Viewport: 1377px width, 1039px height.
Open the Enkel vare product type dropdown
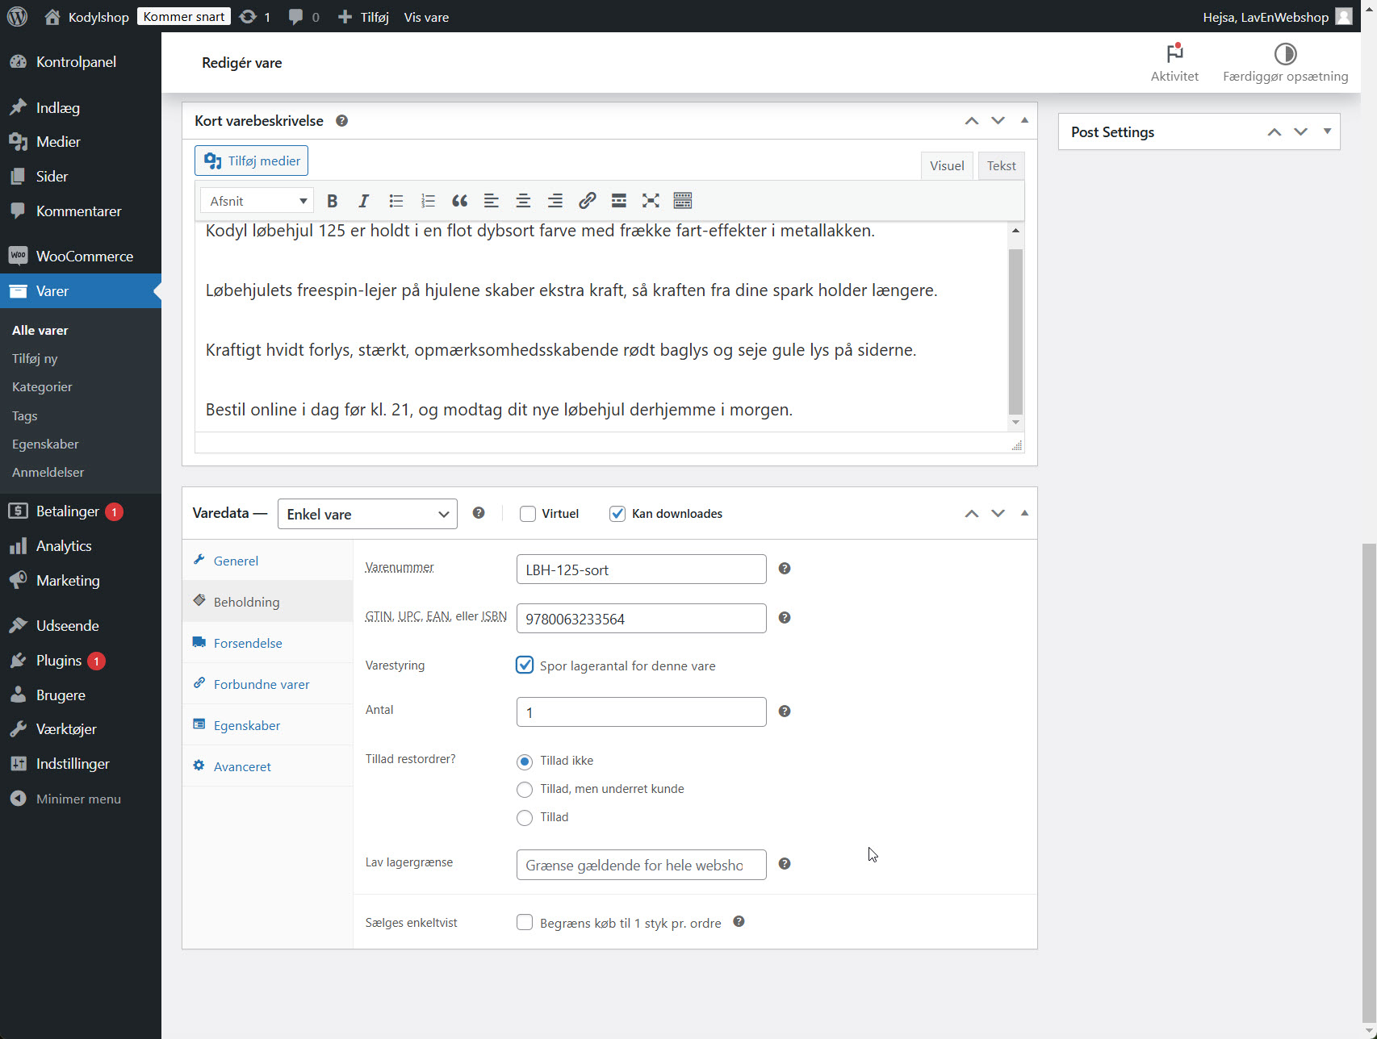[x=367, y=513]
